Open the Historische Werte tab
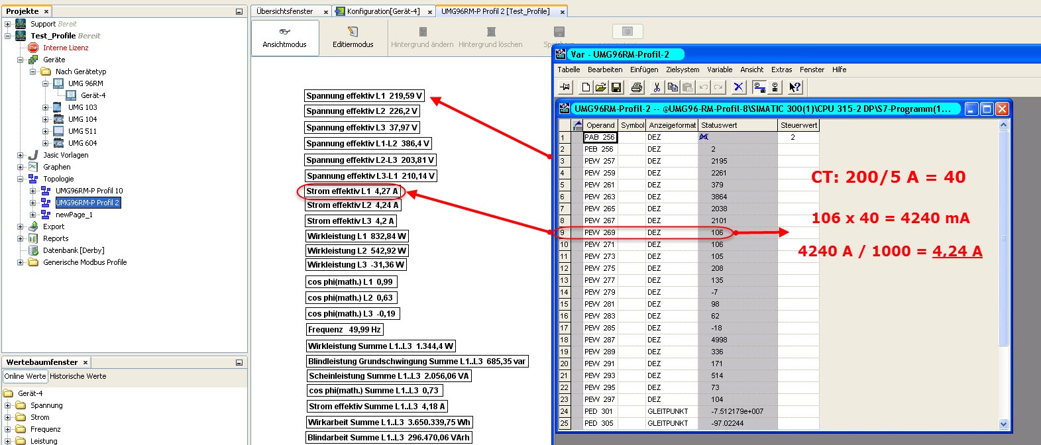The image size is (1041, 445). 78,376
